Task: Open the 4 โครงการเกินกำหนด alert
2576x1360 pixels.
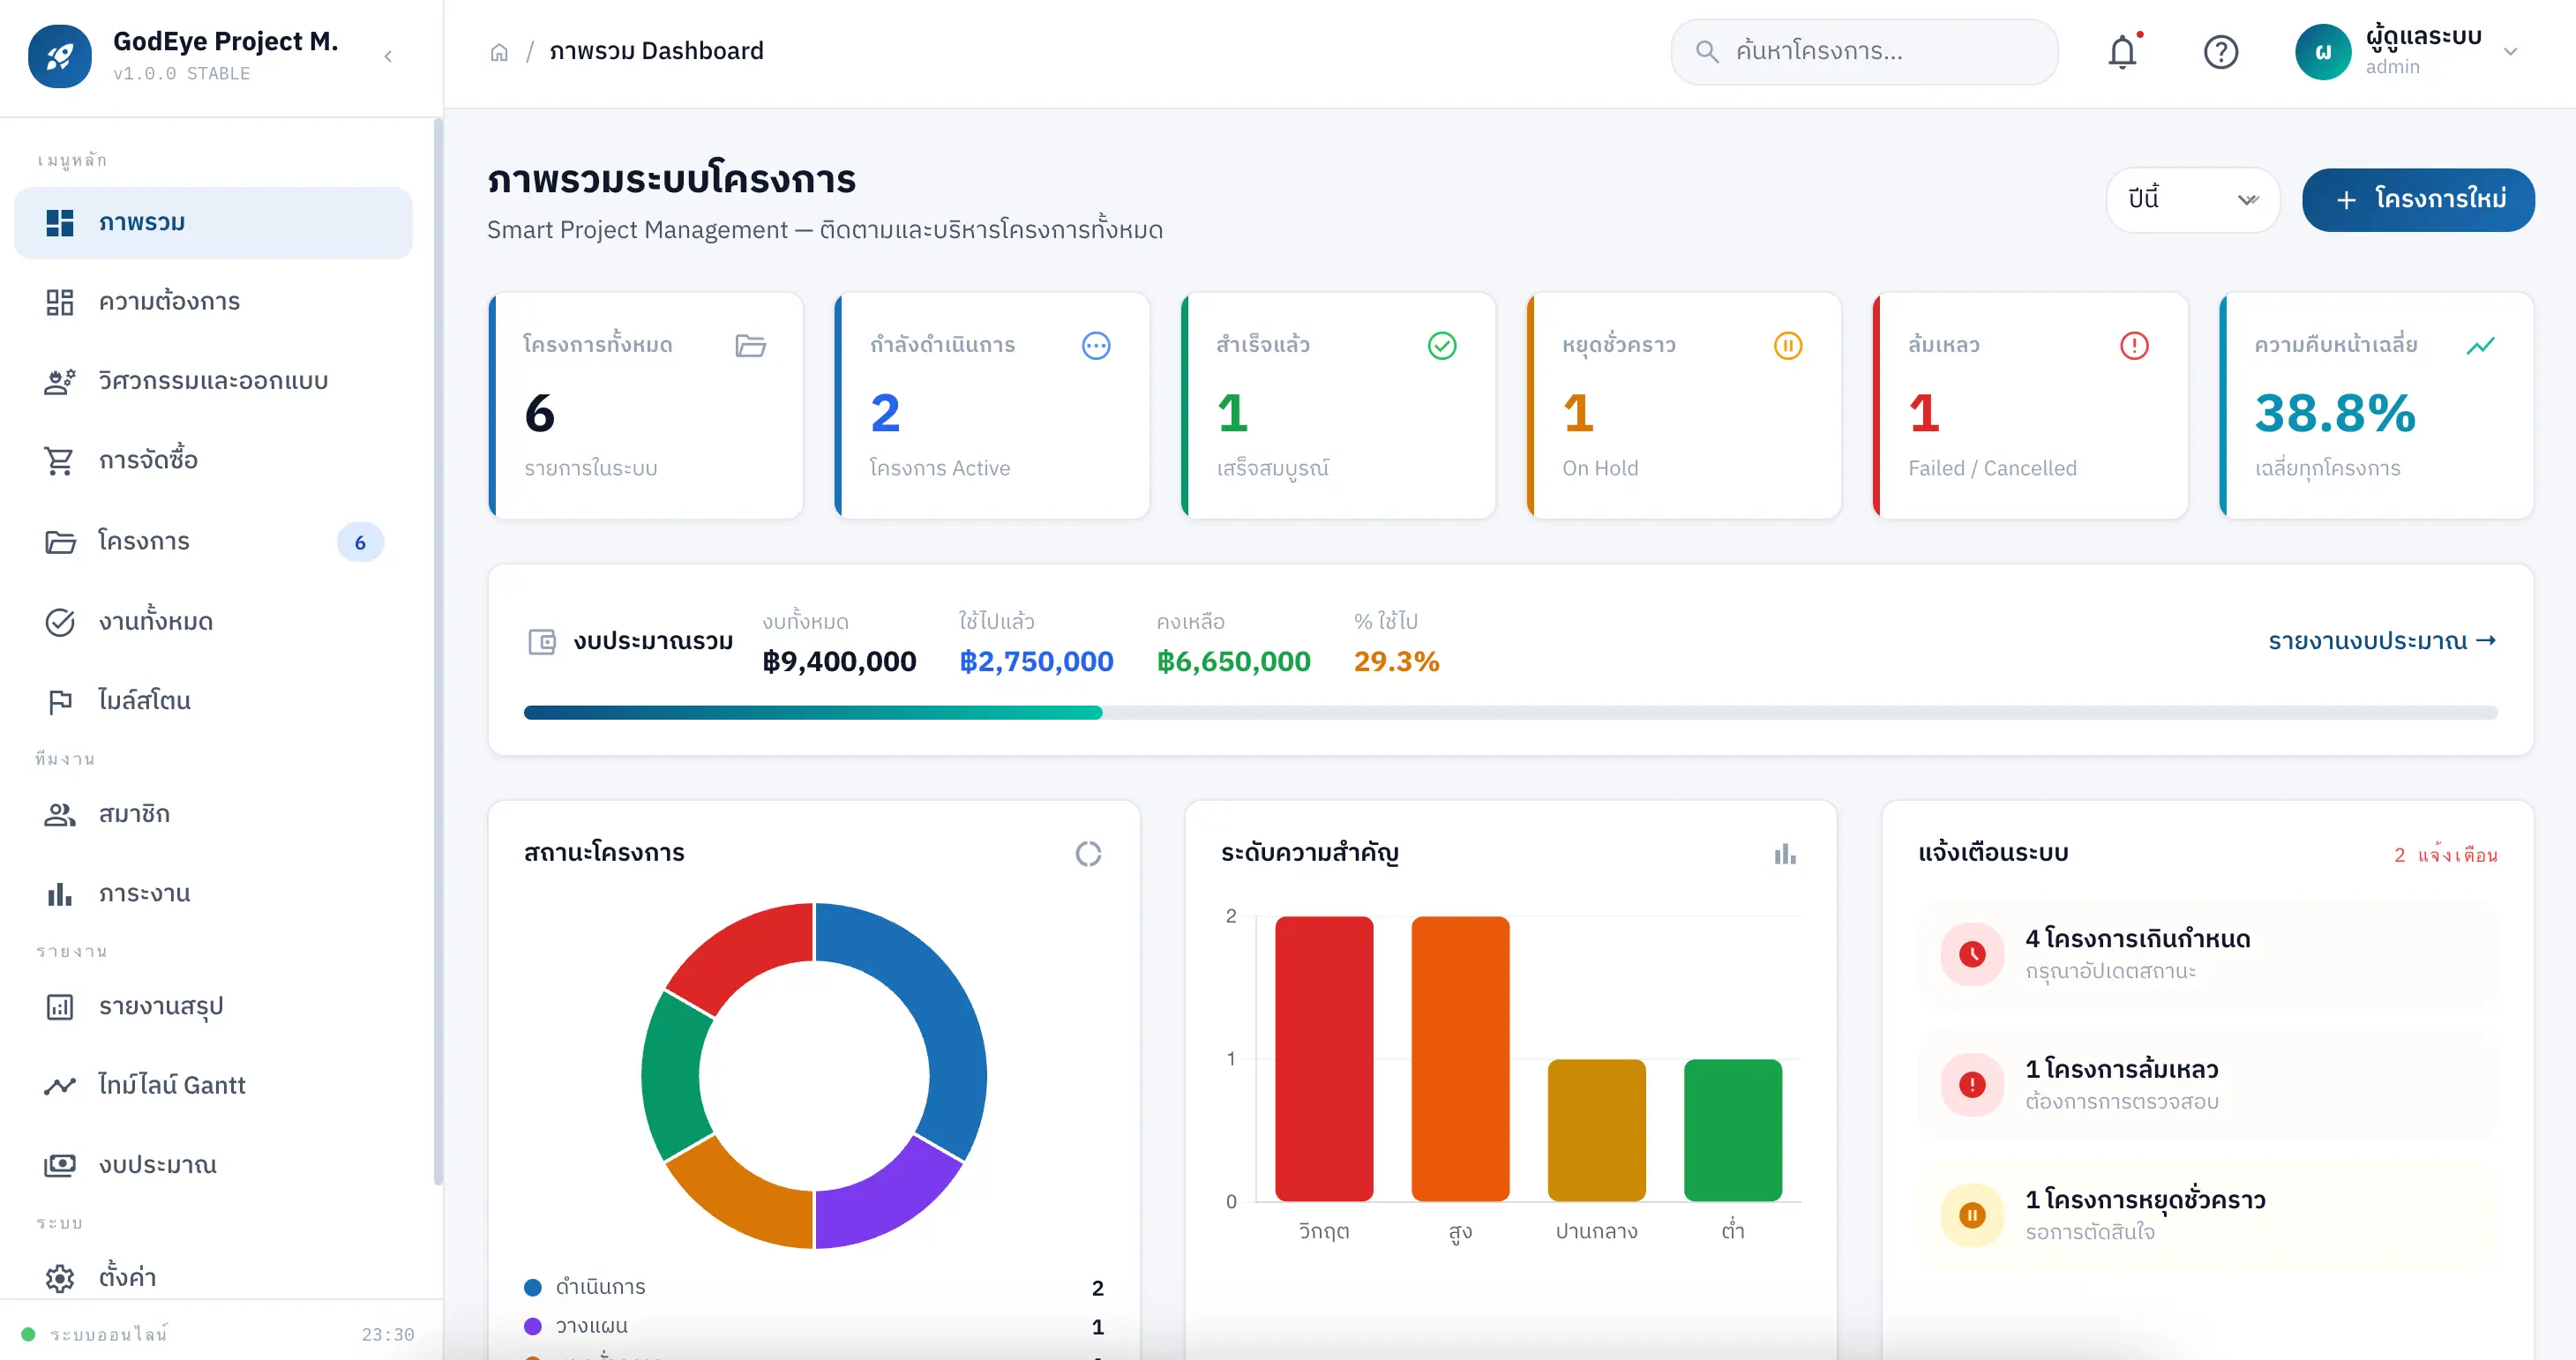Action: (x=2207, y=954)
